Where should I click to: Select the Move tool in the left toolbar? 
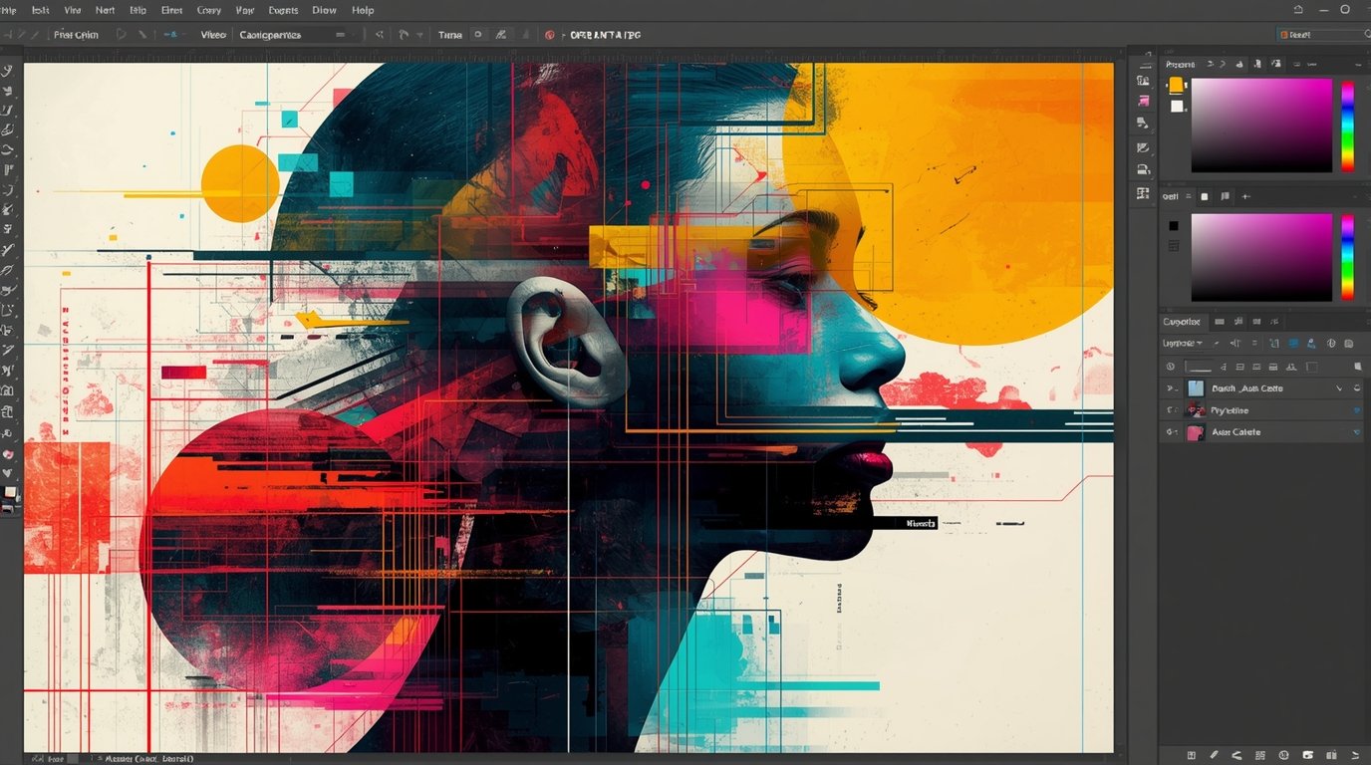coord(8,68)
